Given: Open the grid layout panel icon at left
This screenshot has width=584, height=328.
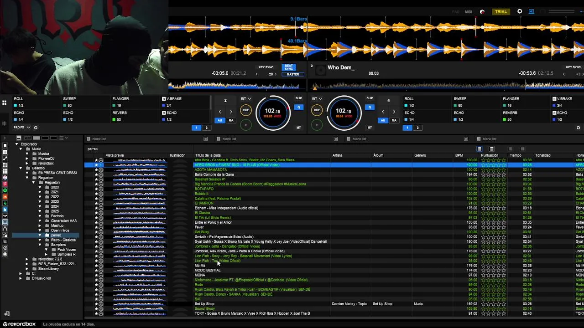Looking at the screenshot, I should (x=5, y=103).
